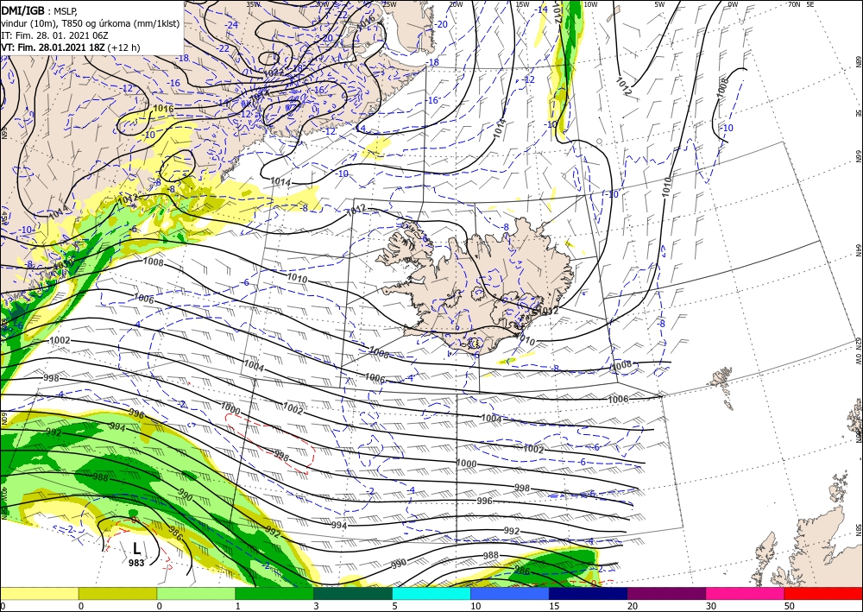Click the dark green legend swatch starting at 3
This screenshot has width=863, height=612.
click(353, 593)
